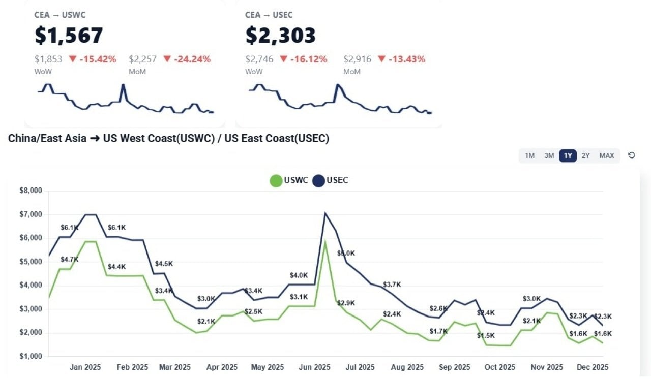Click the June $5.0K peak label on chart

coord(346,253)
